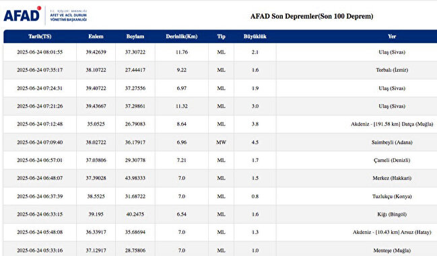The width and height of the screenshot is (437, 256).
Task: Click date cell 2025-06-24 05:48:08
Action: 40,232
